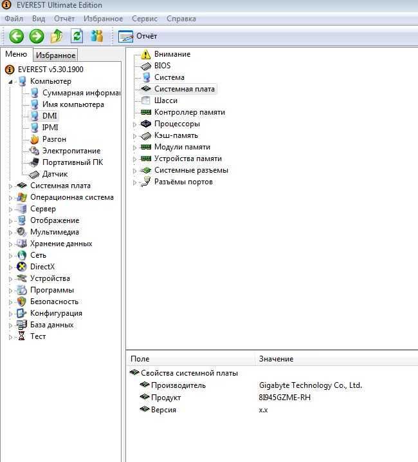Click the Тест hourglass icon
This screenshot has width=418, height=462.
pyautogui.click(x=21, y=336)
